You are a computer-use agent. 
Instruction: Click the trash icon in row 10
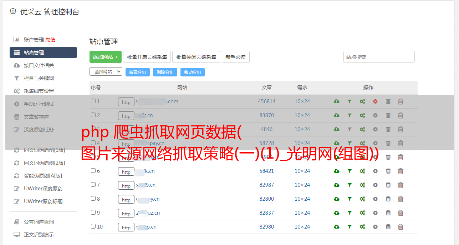tap(401, 227)
